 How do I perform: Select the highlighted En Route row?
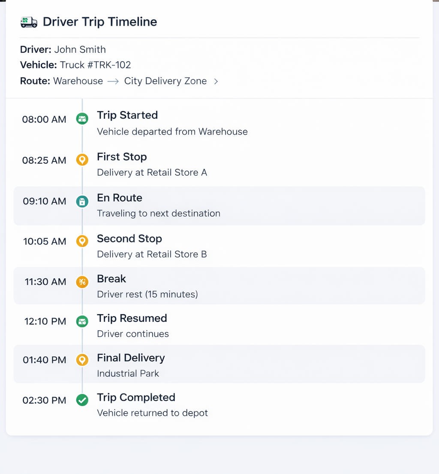pos(219,206)
